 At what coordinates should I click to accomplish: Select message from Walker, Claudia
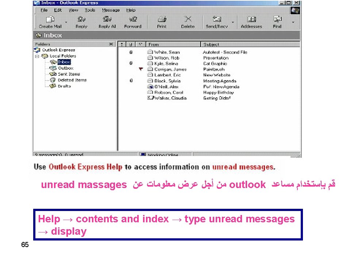pyautogui.click(x=170, y=98)
